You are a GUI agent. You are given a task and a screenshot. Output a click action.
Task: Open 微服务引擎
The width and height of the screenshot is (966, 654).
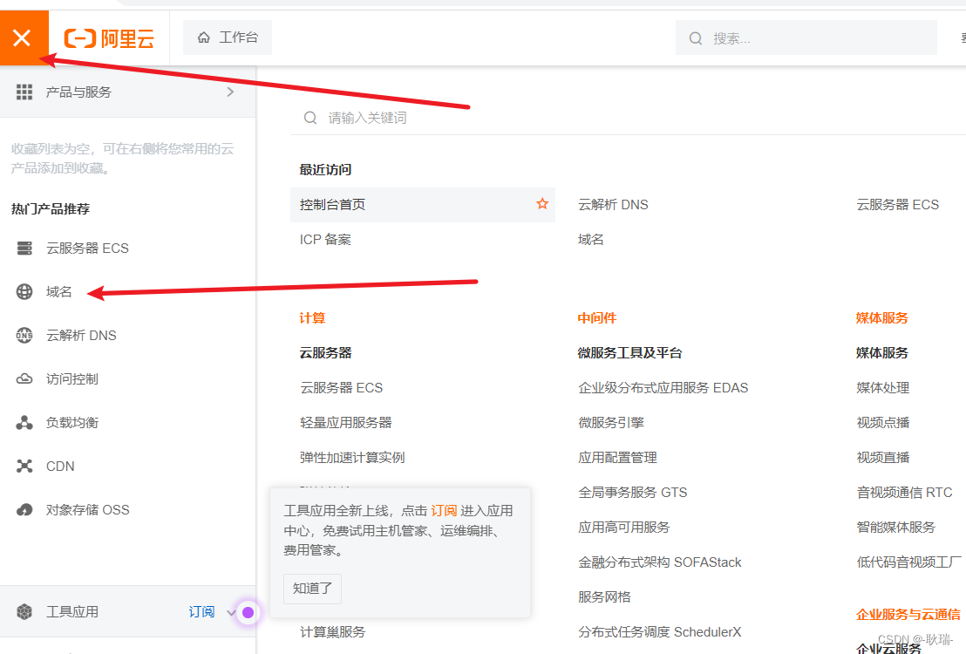(x=611, y=423)
